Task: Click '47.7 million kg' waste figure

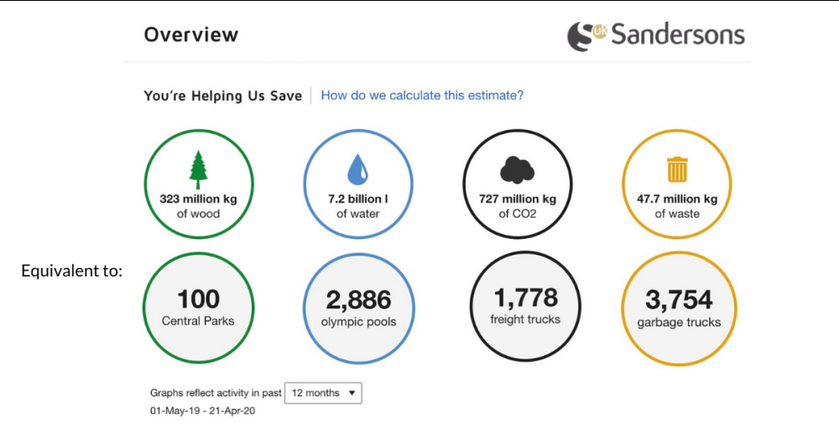Action: (x=677, y=199)
